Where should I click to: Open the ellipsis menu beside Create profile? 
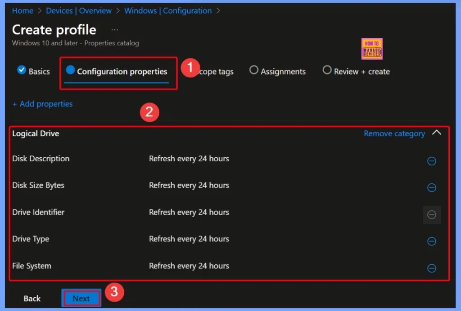tap(115, 30)
